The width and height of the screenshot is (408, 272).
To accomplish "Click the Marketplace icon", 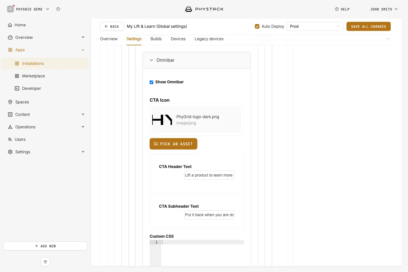I will coord(17,76).
